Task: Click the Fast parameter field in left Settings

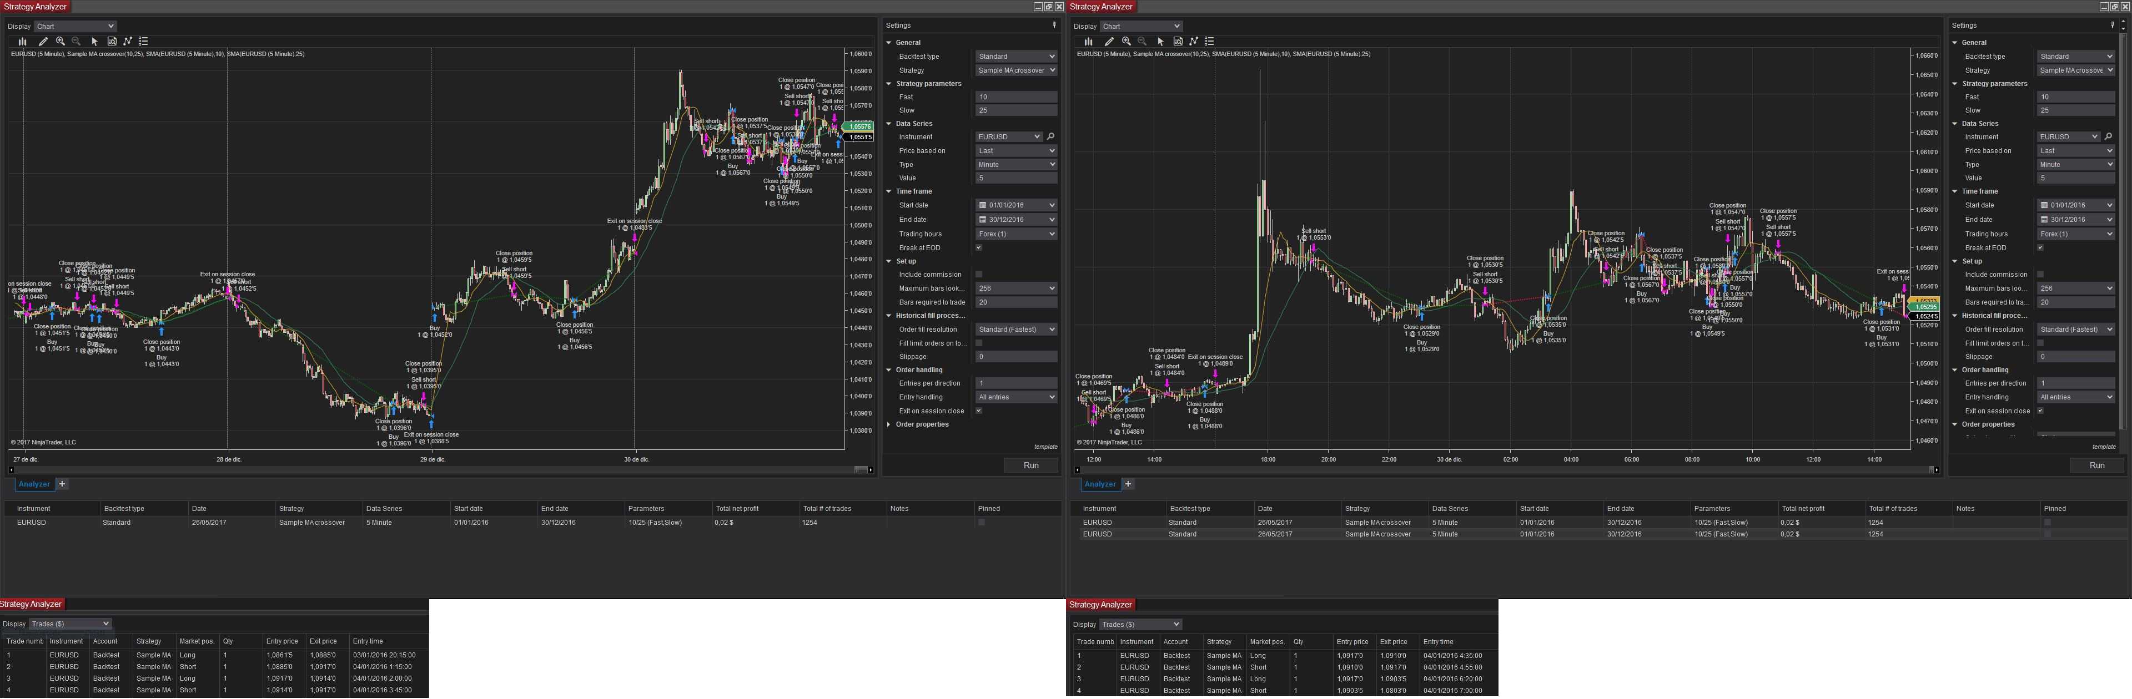Action: [1015, 97]
